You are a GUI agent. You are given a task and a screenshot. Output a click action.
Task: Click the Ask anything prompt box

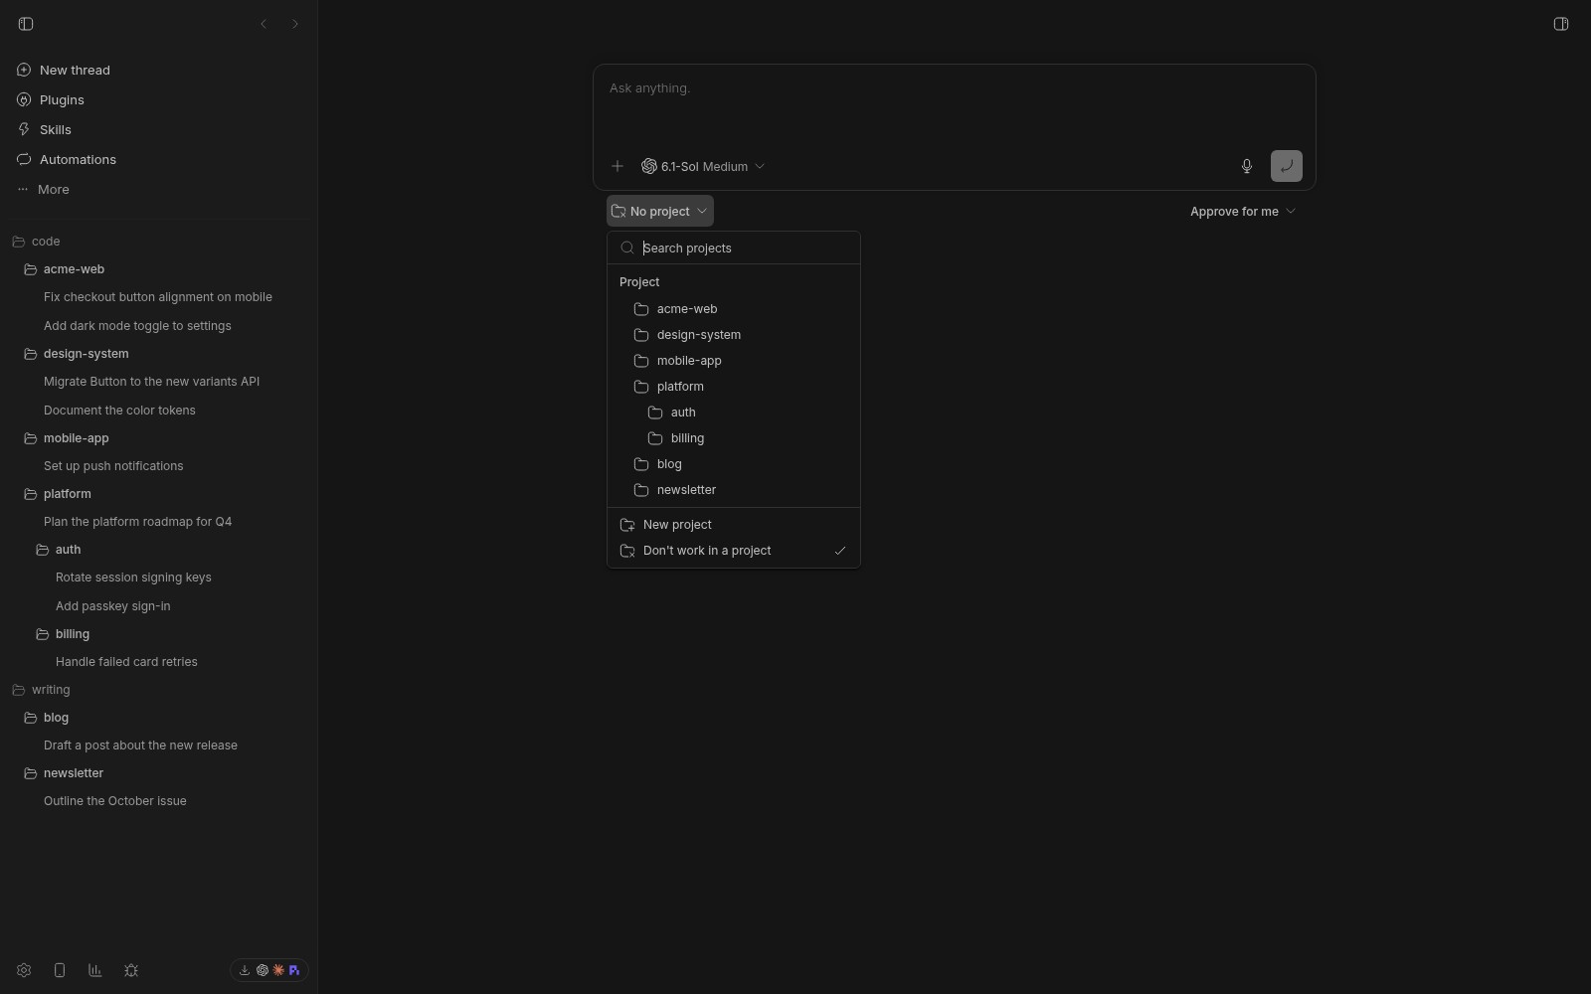pos(955,104)
